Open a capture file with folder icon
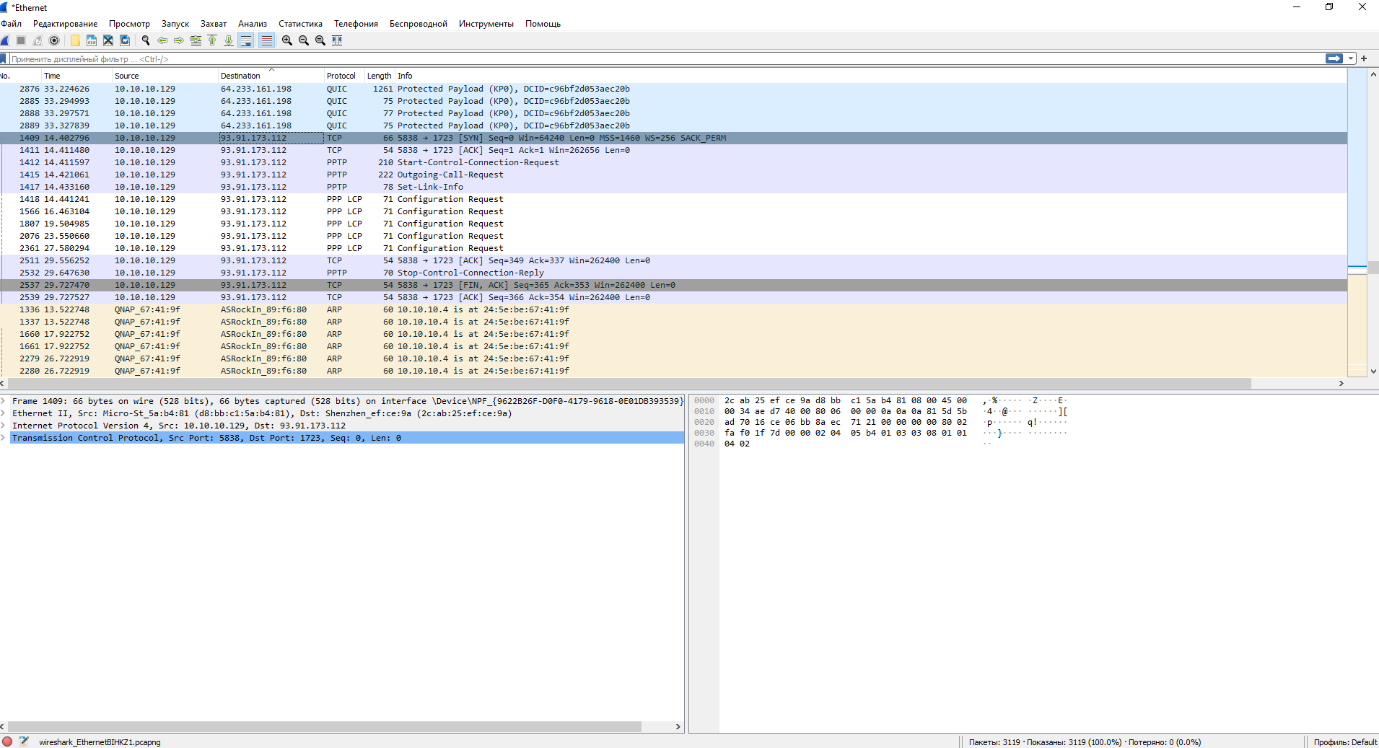Viewport: 1379px width, 748px height. [75, 40]
